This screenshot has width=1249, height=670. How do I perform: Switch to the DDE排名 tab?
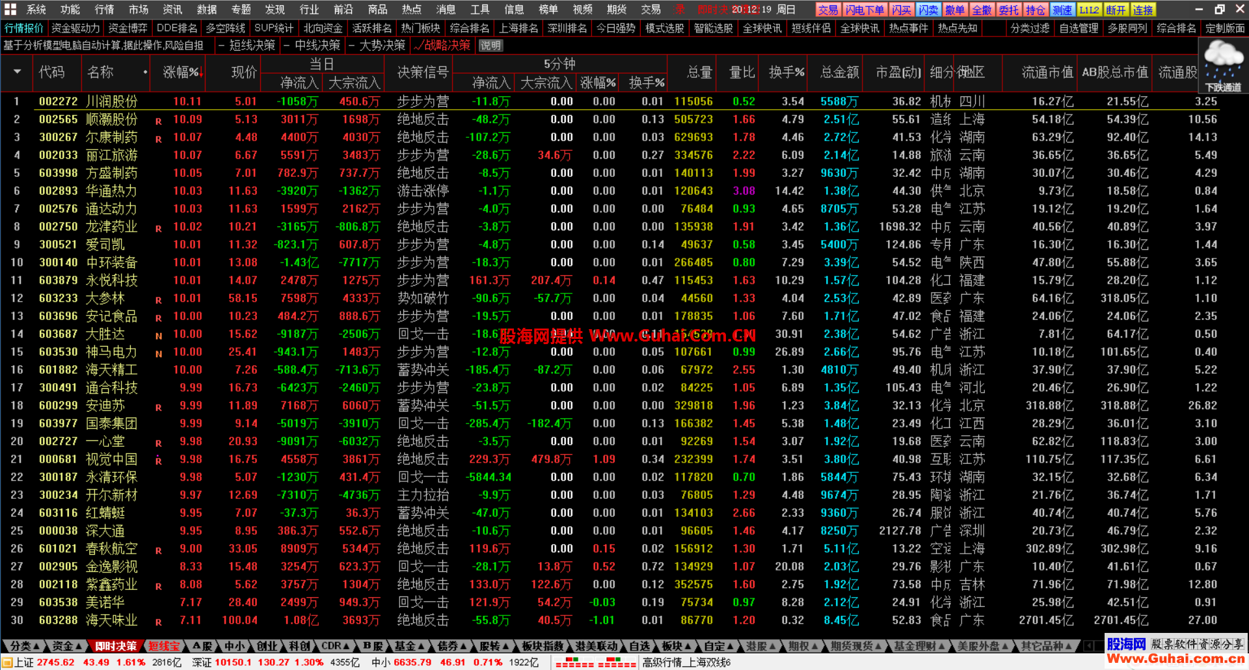click(x=177, y=29)
